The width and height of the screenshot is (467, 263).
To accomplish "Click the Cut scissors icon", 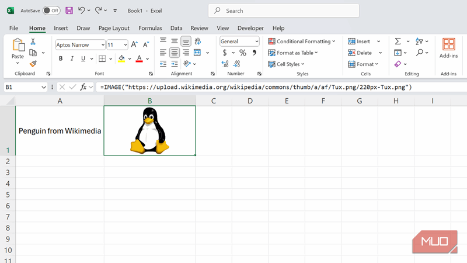I will [33, 41].
